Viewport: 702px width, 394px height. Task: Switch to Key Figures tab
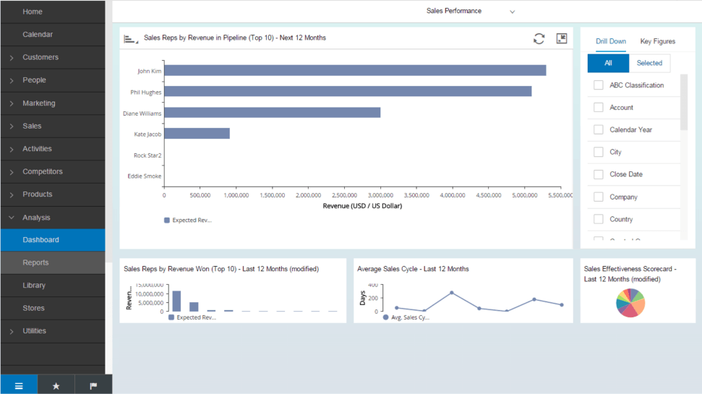click(658, 41)
